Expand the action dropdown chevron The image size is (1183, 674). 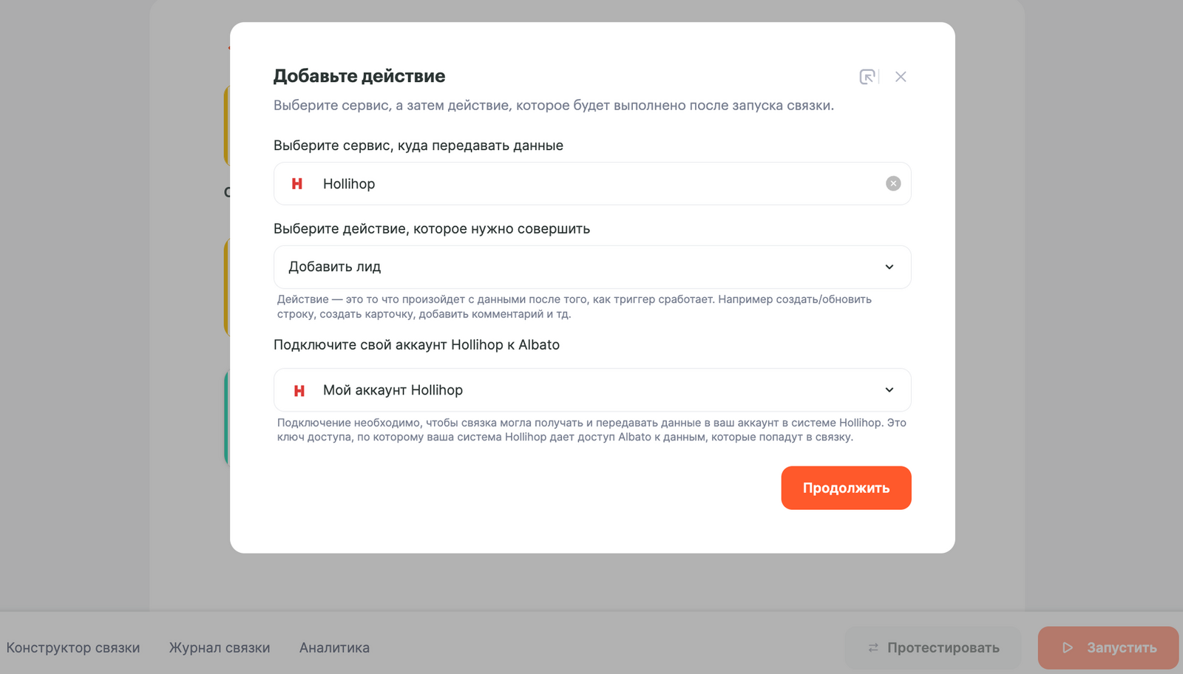pos(889,267)
